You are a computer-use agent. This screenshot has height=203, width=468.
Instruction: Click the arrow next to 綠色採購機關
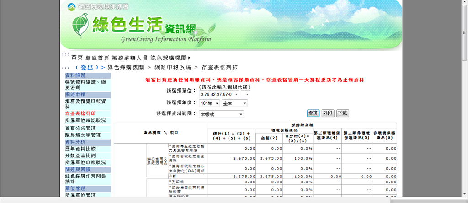pos(189,58)
